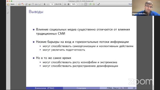Open the attachments paperclip panel
Image resolution: width=160 pixels, height=90 pixels.
(8, 13)
